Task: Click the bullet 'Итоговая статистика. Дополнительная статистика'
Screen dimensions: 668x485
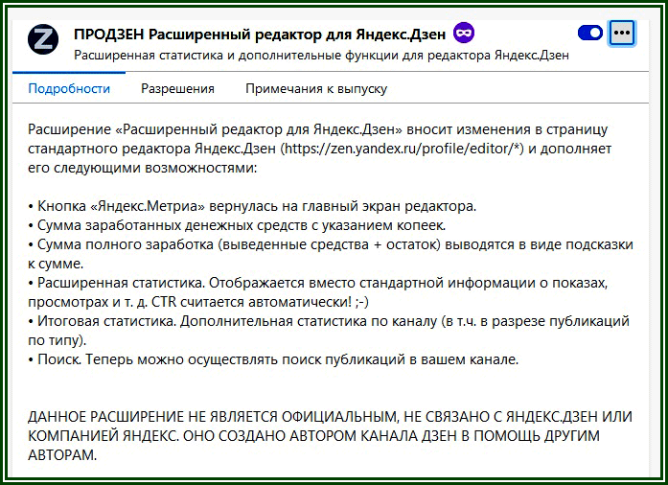Action: coord(329,331)
